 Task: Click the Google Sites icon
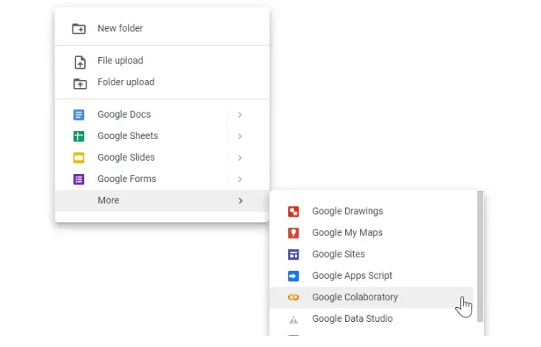(x=293, y=255)
